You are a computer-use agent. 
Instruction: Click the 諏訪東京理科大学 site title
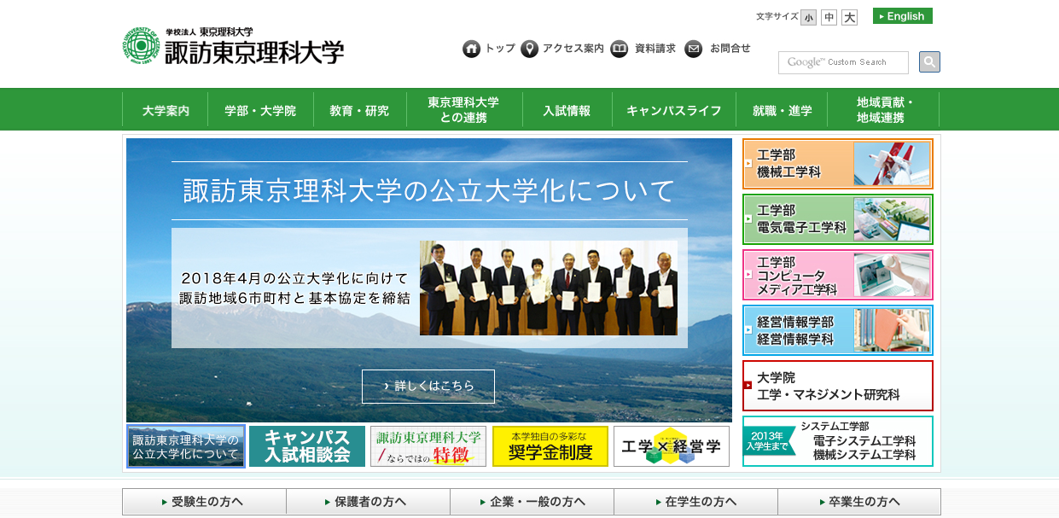(x=254, y=52)
